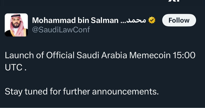Click the display name "Mohammad bin Salman"

(x=75, y=20)
